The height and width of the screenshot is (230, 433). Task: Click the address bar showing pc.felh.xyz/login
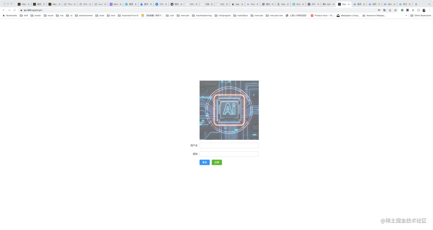[198, 10]
